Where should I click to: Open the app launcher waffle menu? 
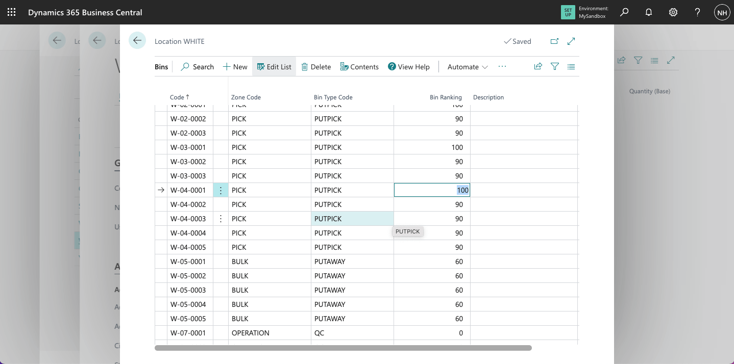[11, 12]
